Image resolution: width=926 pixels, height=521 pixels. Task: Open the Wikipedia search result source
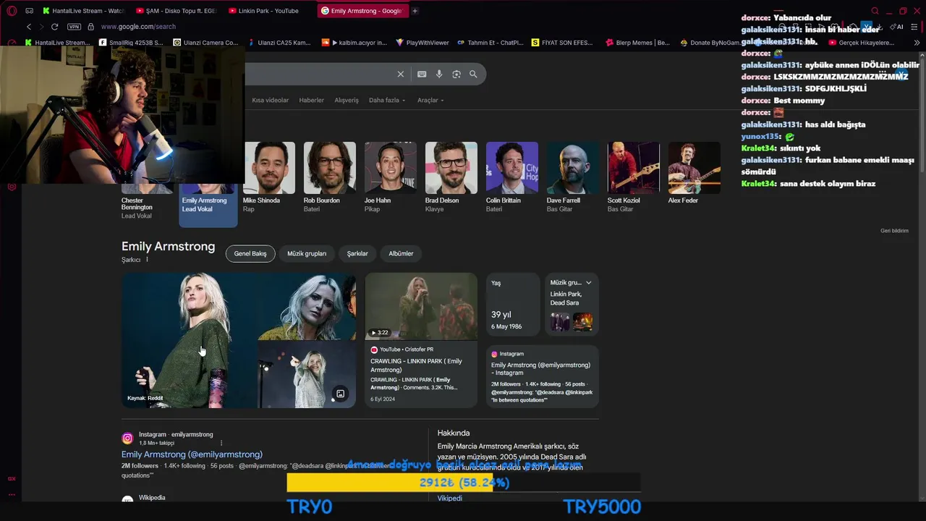pyautogui.click(x=152, y=498)
